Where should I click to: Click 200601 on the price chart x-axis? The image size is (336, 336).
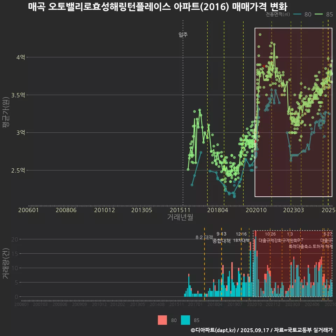[28, 210]
